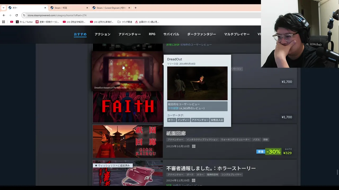This screenshot has width=339, height=190.
Task: Open the (23) 近所から苦情が YouTube bookmark
Action: tap(102, 22)
